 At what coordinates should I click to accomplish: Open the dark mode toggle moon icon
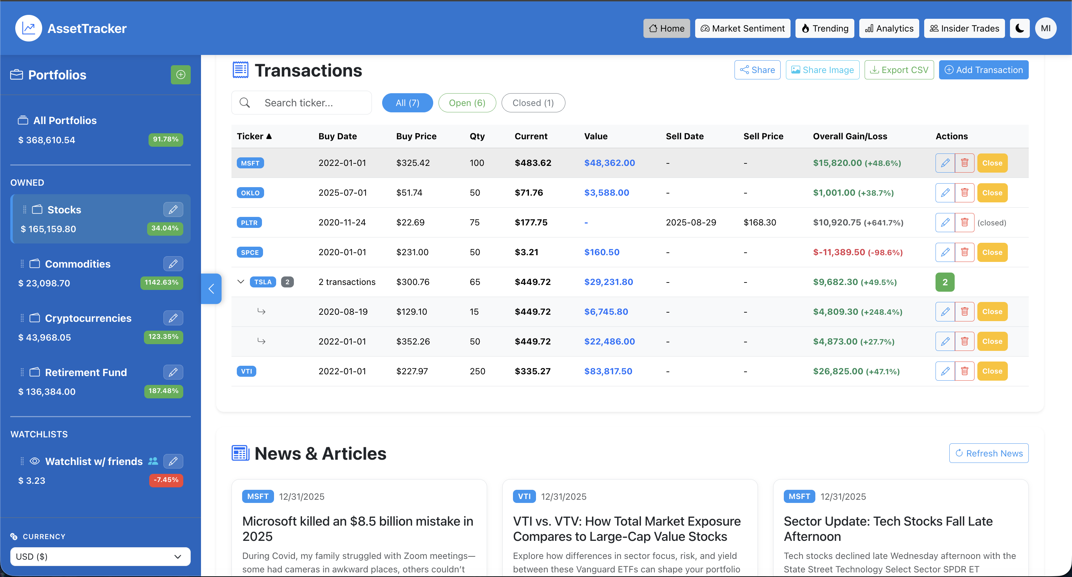click(x=1019, y=28)
